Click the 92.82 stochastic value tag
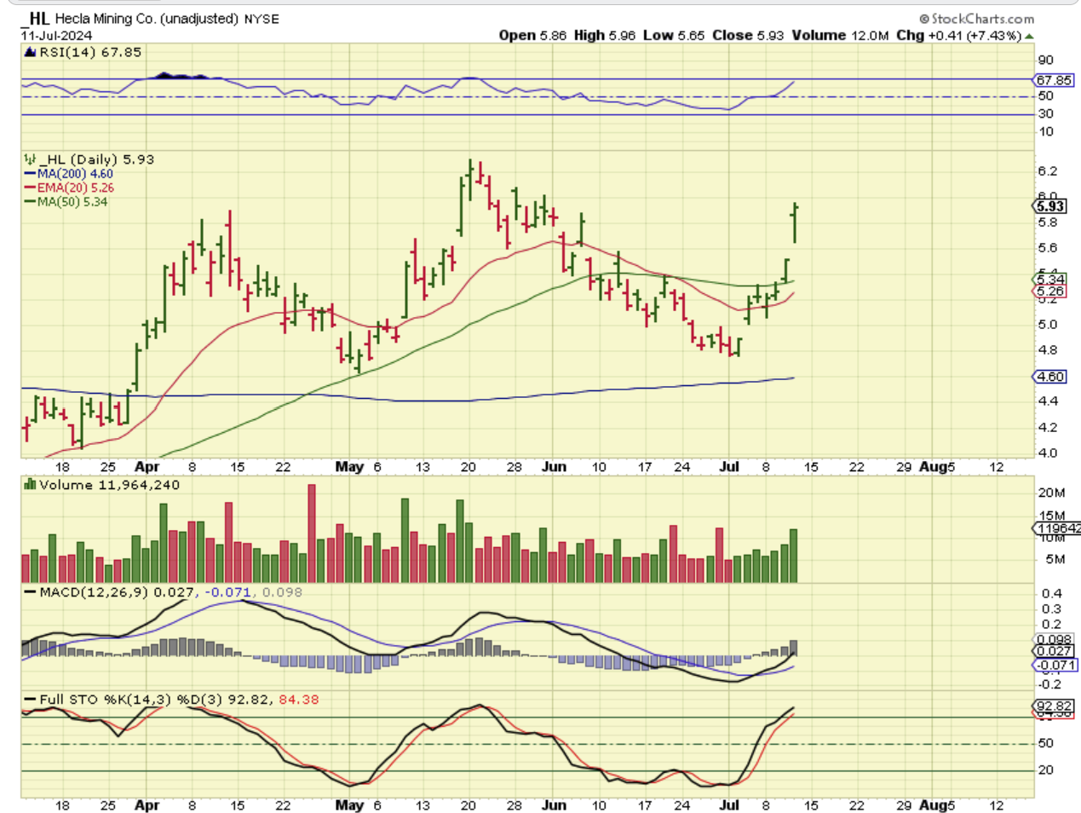 click(x=1053, y=706)
